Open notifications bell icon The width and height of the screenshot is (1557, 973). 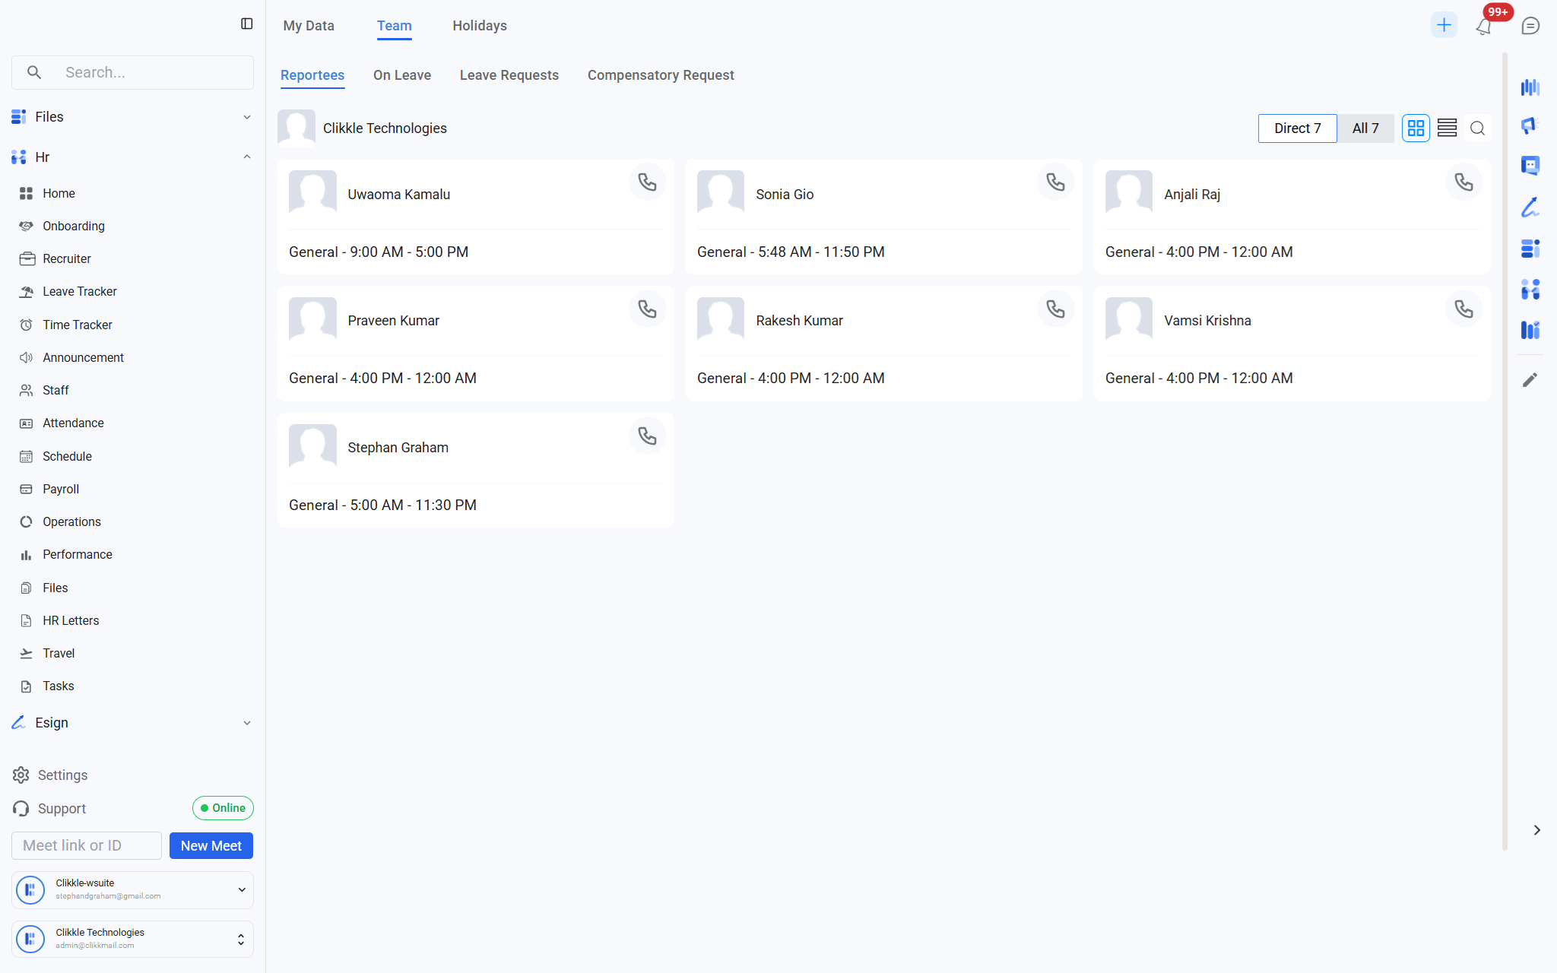pos(1483,27)
